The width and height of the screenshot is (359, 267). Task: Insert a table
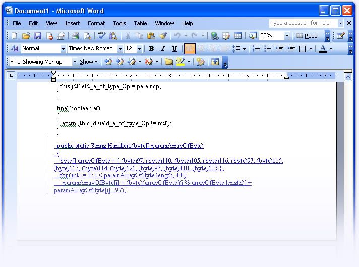pos(238,36)
